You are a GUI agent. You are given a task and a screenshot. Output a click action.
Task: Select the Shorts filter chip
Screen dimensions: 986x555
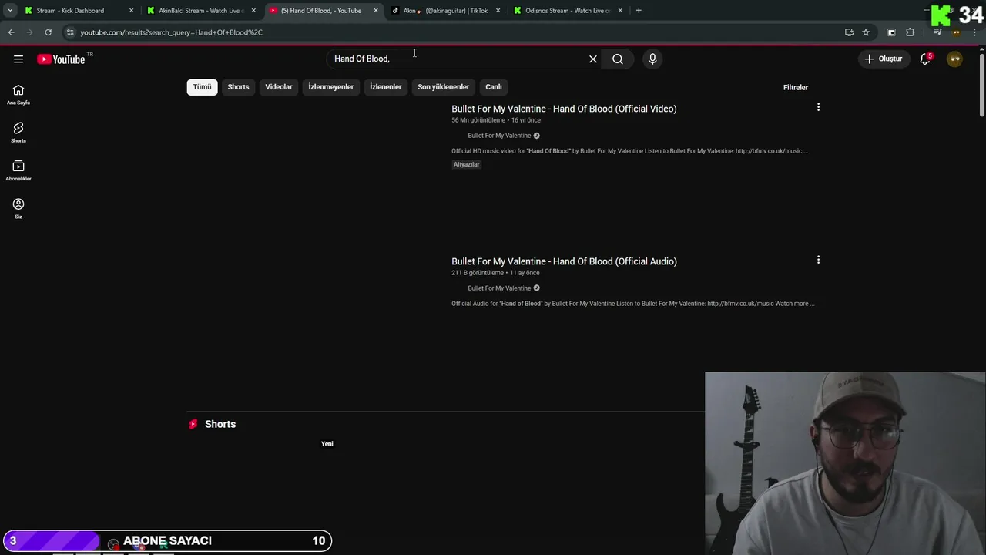[238, 87]
